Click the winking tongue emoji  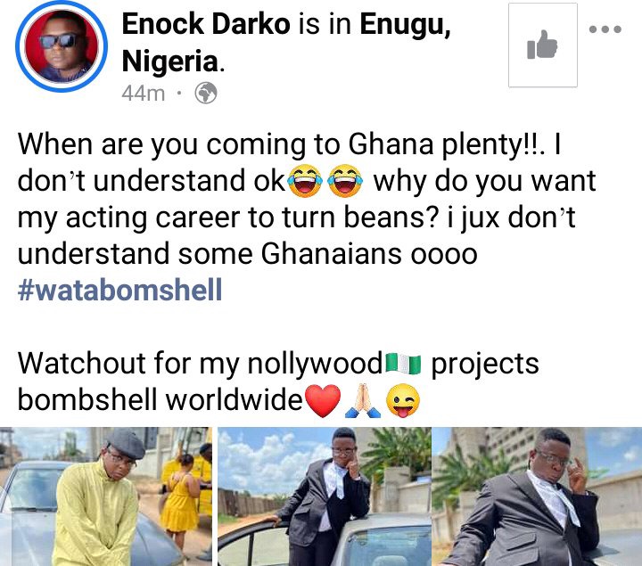click(403, 401)
